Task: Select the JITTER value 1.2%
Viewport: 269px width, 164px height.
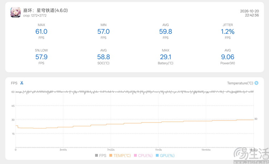Action: coord(228,32)
